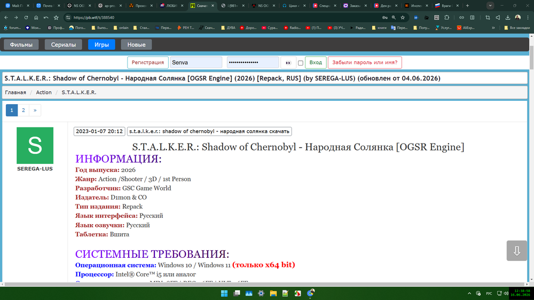Image resolution: width=534 pixels, height=300 pixels.
Task: Click the zoom magnifier icon in address bar
Action: coord(394,18)
